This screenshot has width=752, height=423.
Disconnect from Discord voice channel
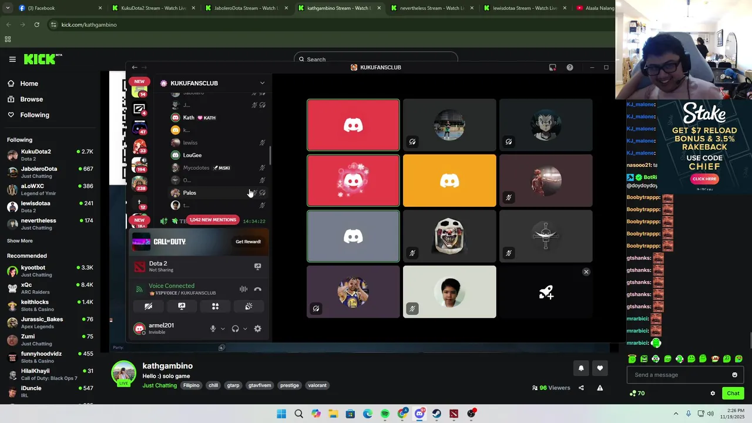point(257,289)
